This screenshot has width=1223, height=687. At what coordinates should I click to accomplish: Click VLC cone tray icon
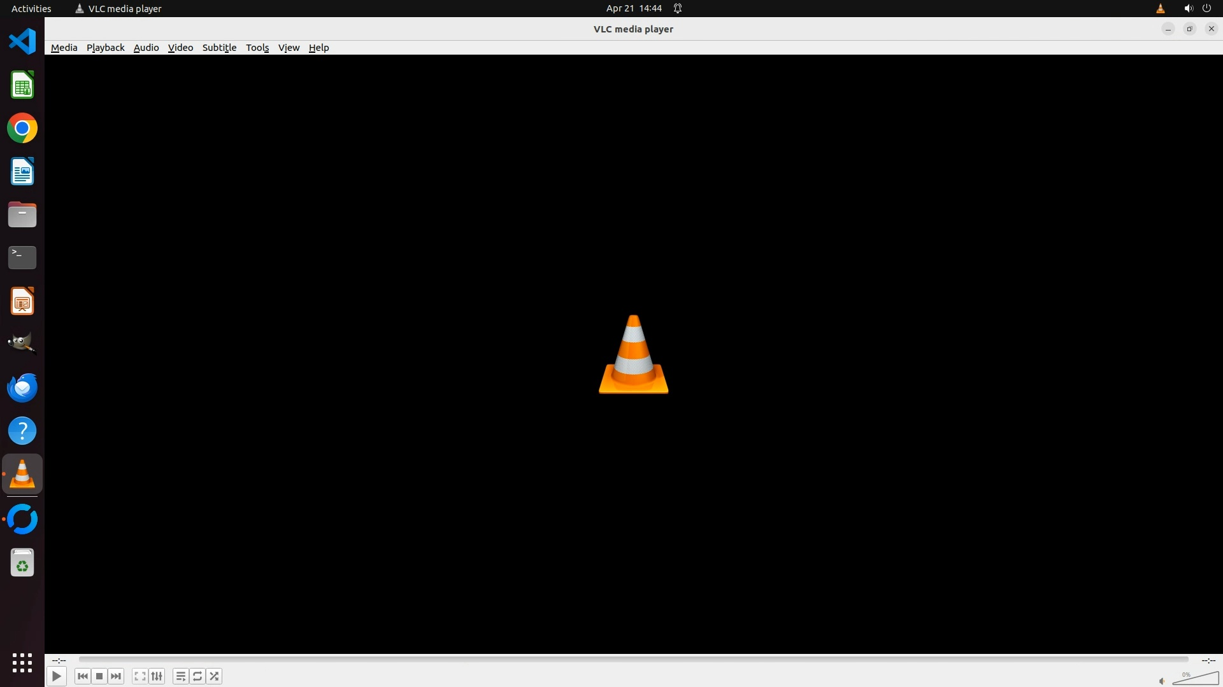pyautogui.click(x=1160, y=8)
